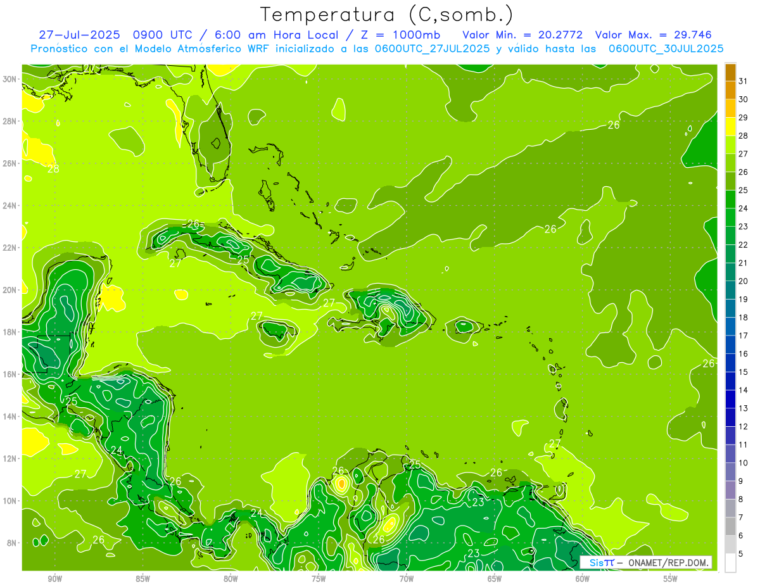Screen dimensions: 760x587
Task: Click the colorbar label '20'
Action: (744, 281)
